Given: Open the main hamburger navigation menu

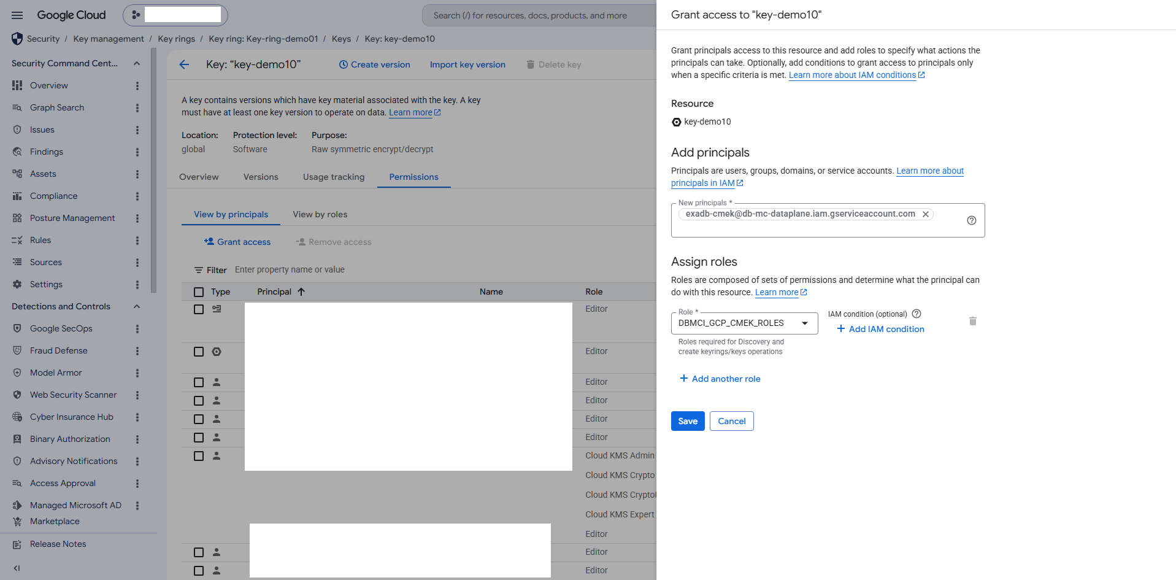Looking at the screenshot, I should pyautogui.click(x=17, y=15).
